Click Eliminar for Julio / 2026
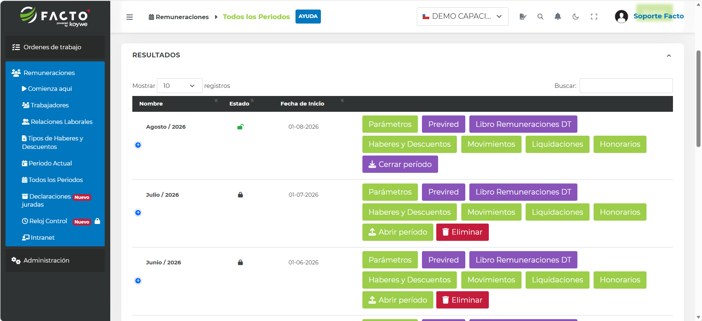702x321 pixels. tap(462, 232)
